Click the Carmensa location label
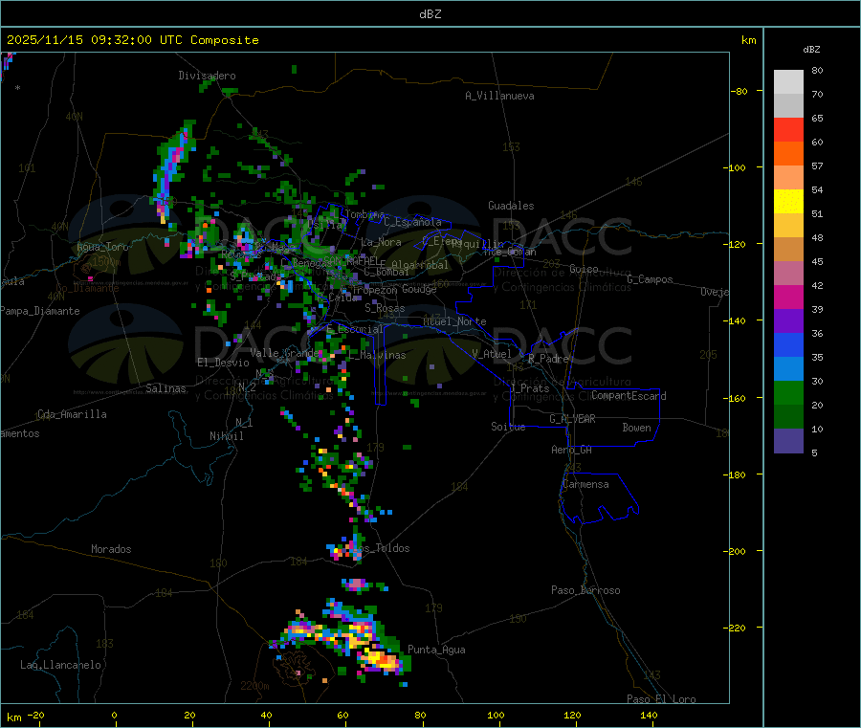 [x=585, y=484]
